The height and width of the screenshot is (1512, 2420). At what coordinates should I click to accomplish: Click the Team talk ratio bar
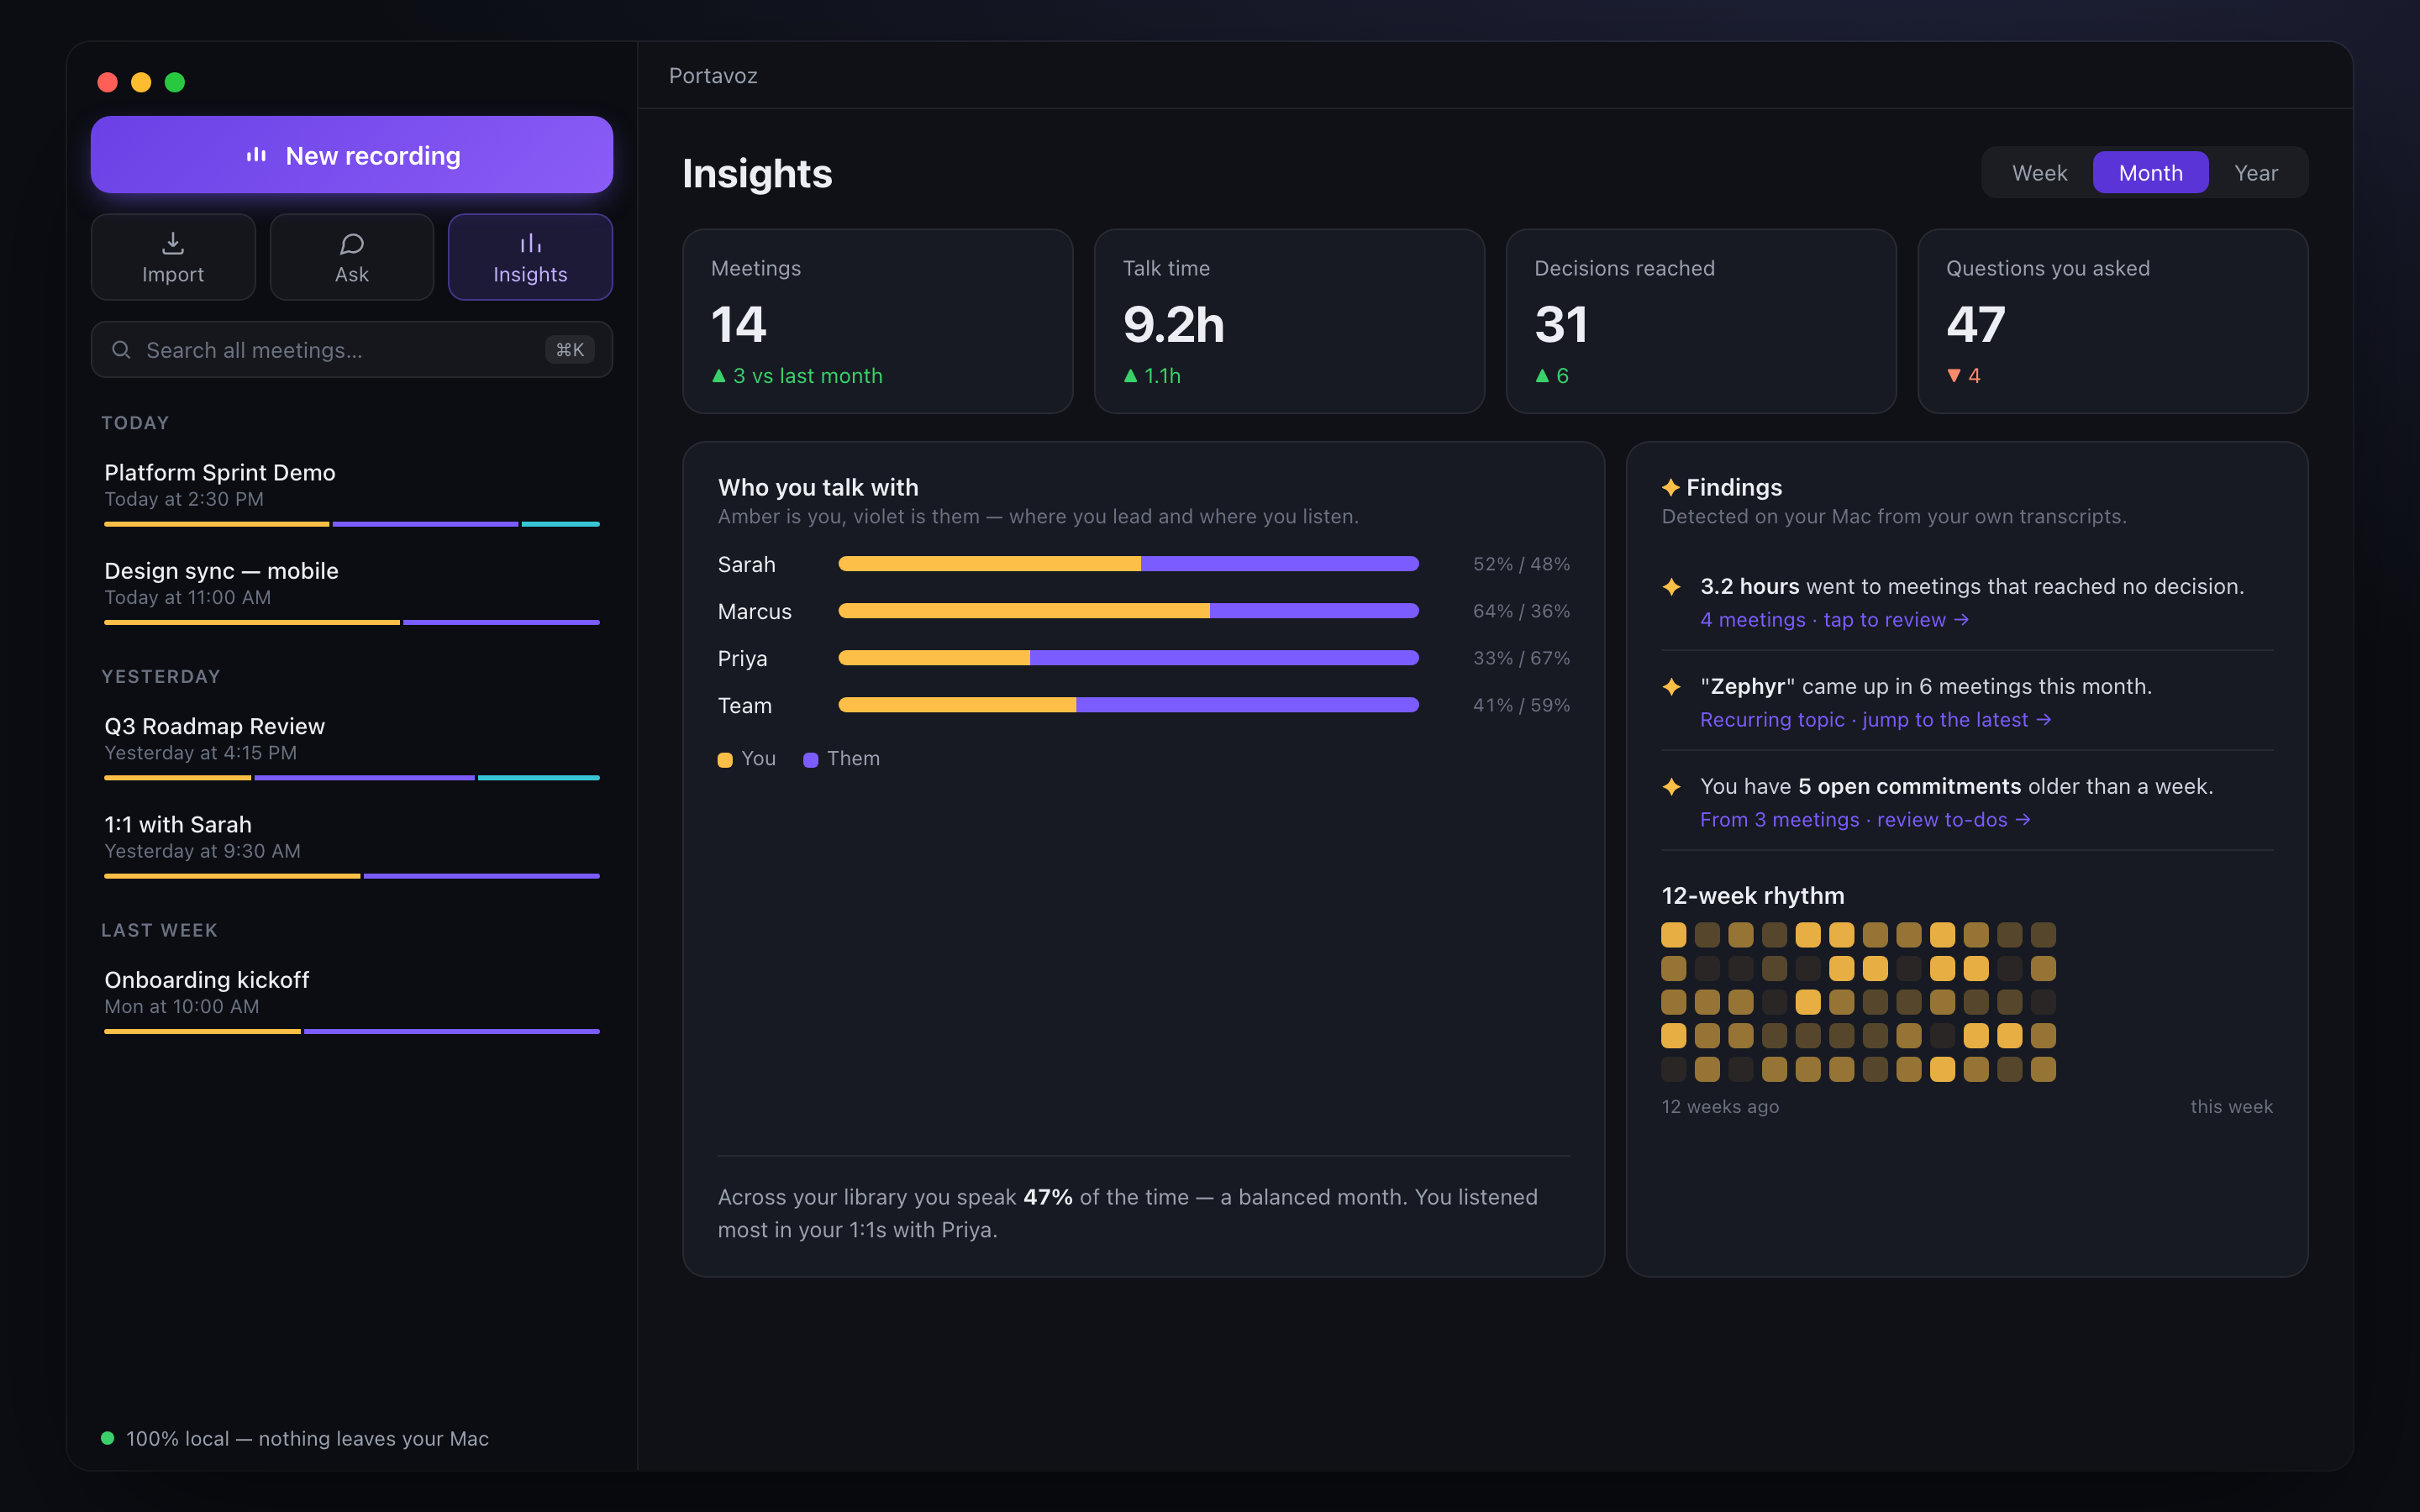(x=1128, y=705)
